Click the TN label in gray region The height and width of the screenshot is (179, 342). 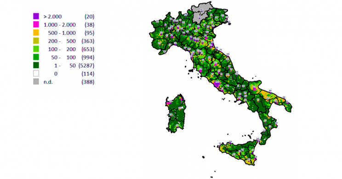click(199, 16)
